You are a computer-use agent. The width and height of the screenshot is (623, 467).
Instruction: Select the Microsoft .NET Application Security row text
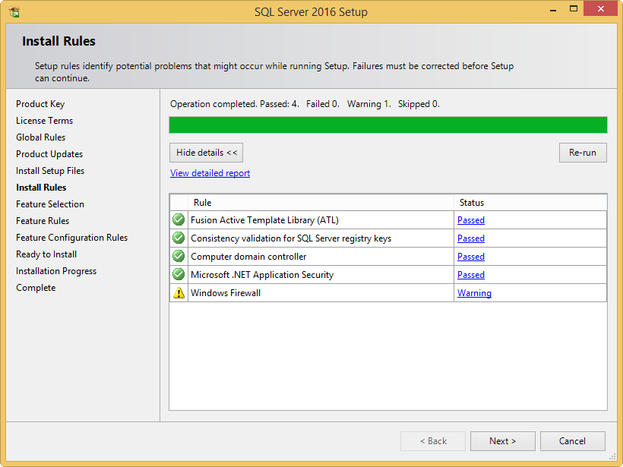pos(262,275)
